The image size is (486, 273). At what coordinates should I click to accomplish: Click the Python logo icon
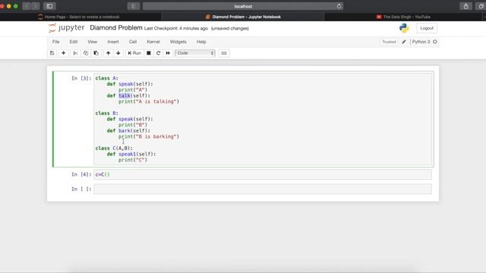(404, 28)
